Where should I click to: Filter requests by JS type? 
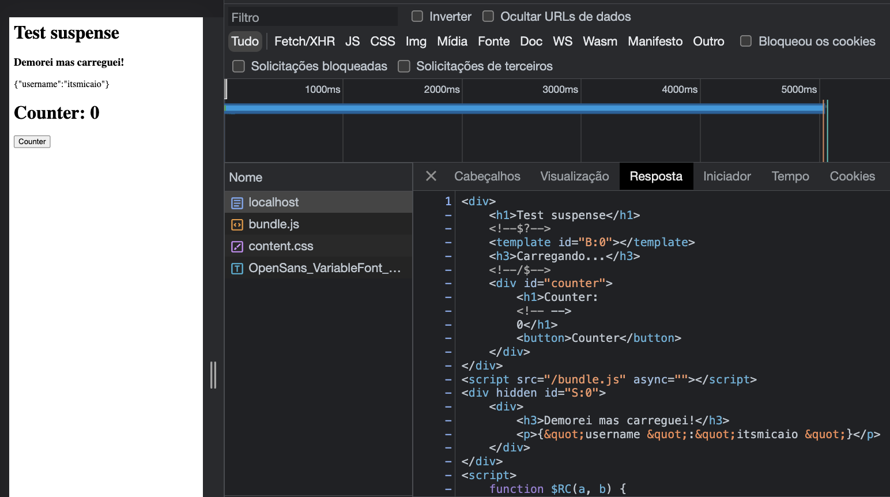click(353, 42)
